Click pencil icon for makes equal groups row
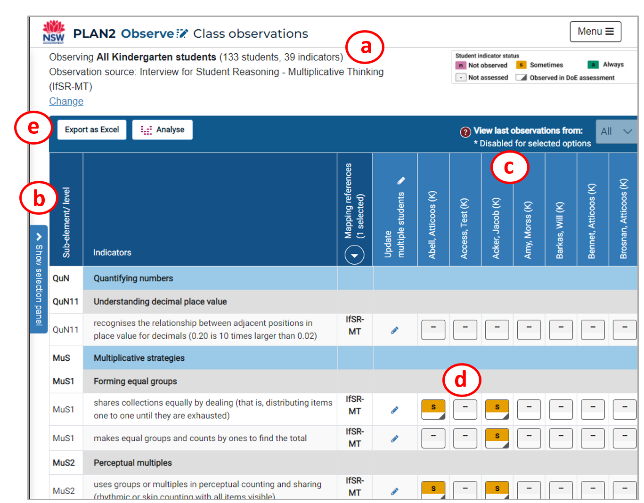 395,438
